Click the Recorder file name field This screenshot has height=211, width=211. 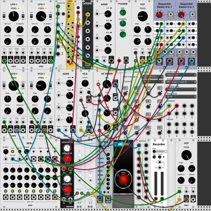(x=162, y=152)
